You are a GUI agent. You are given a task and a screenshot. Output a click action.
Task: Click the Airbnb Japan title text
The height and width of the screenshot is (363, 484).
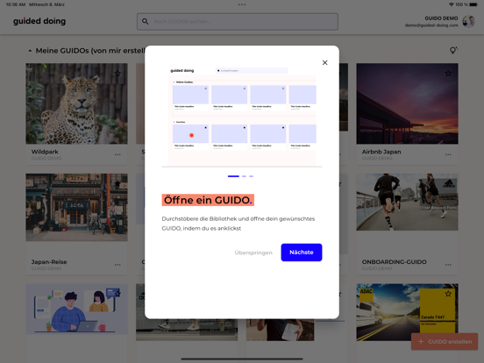(381, 152)
